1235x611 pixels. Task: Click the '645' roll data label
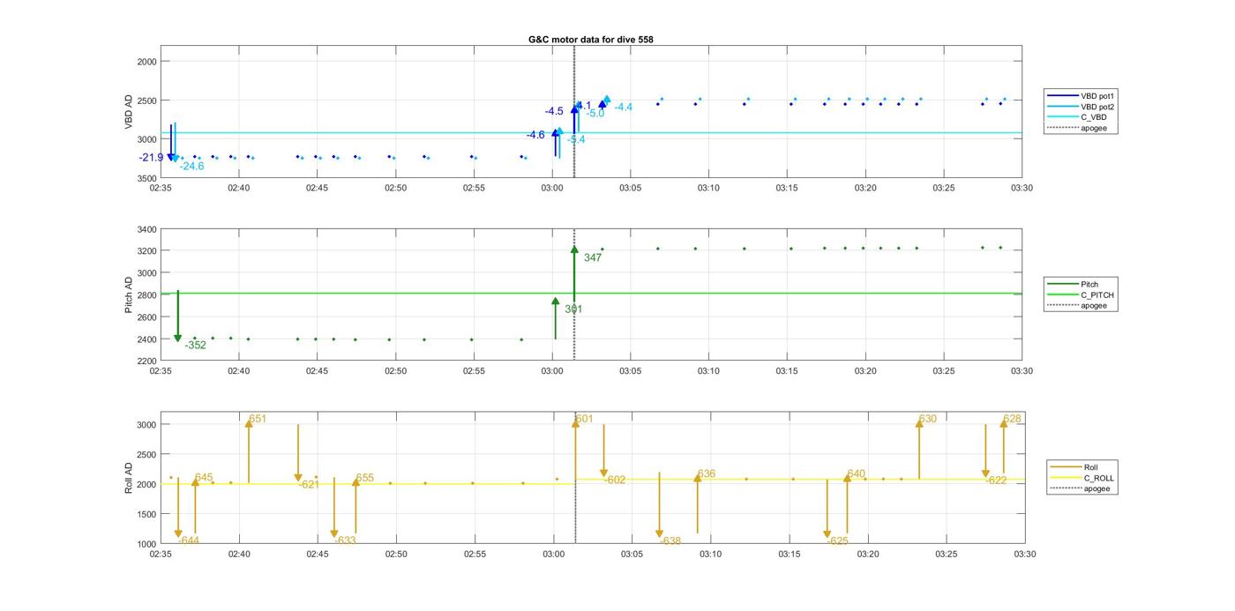(x=204, y=478)
